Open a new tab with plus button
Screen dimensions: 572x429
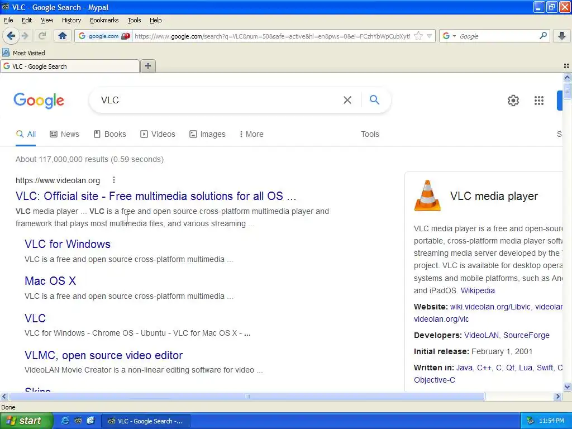point(147,66)
